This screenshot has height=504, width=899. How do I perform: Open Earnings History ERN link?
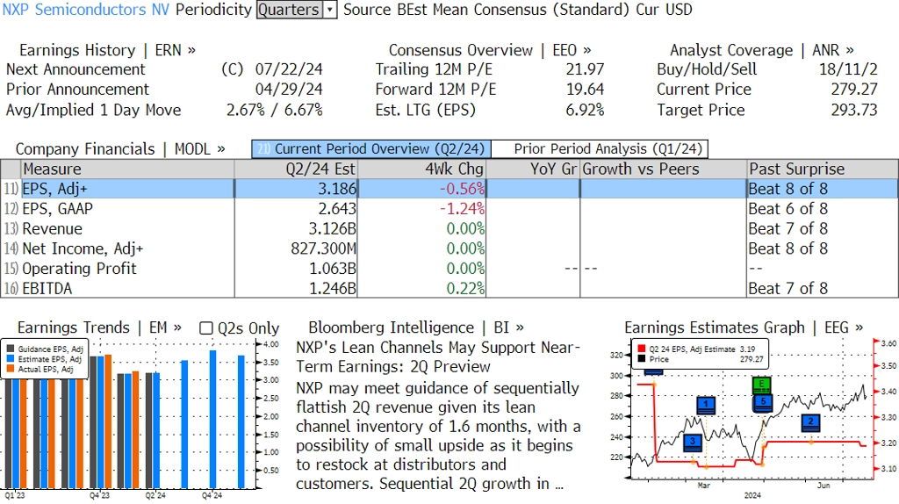tap(107, 50)
